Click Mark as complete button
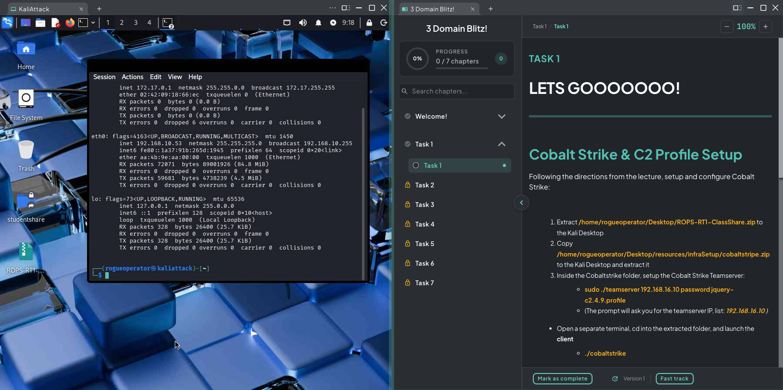This screenshot has width=783, height=390. tap(562, 379)
